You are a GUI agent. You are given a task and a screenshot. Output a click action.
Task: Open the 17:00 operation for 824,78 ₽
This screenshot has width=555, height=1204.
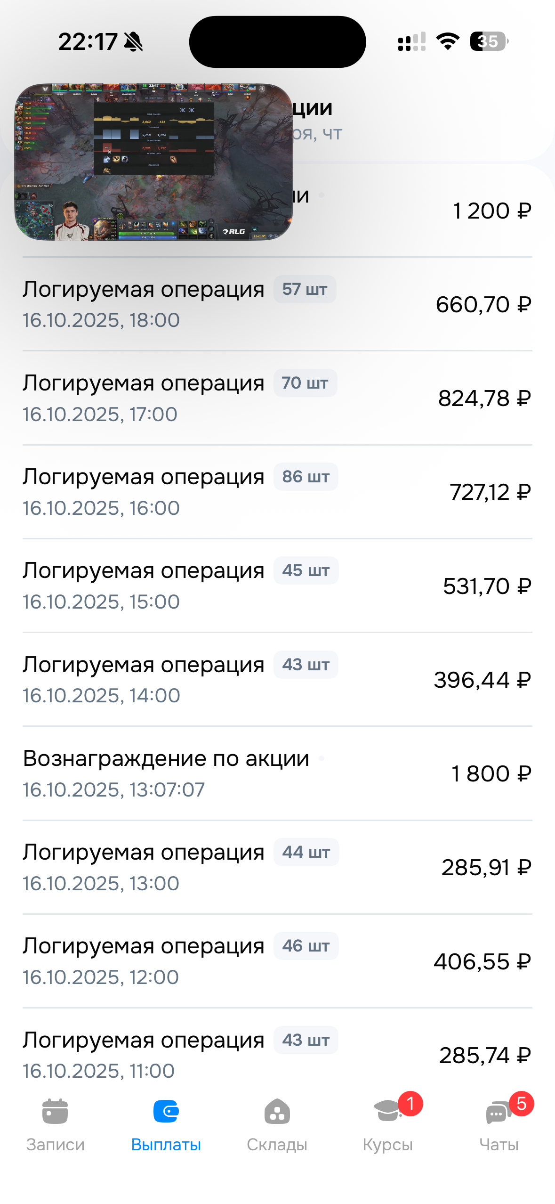click(277, 398)
